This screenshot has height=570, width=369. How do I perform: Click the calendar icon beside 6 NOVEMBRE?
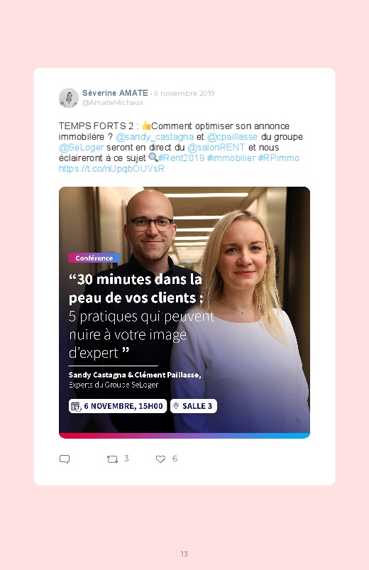76,406
